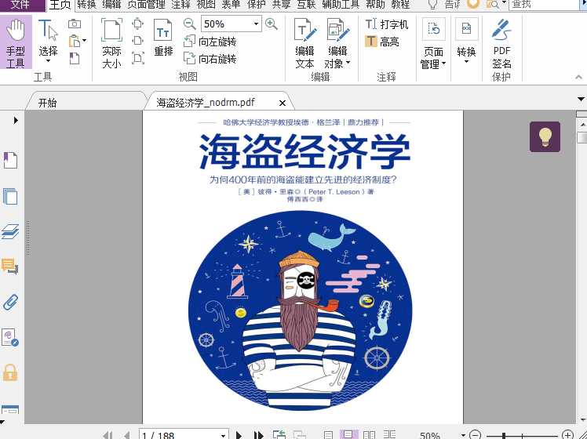Click the Fit Page icon
Image resolution: width=587 pixels, height=439 pixels.
tap(138, 24)
